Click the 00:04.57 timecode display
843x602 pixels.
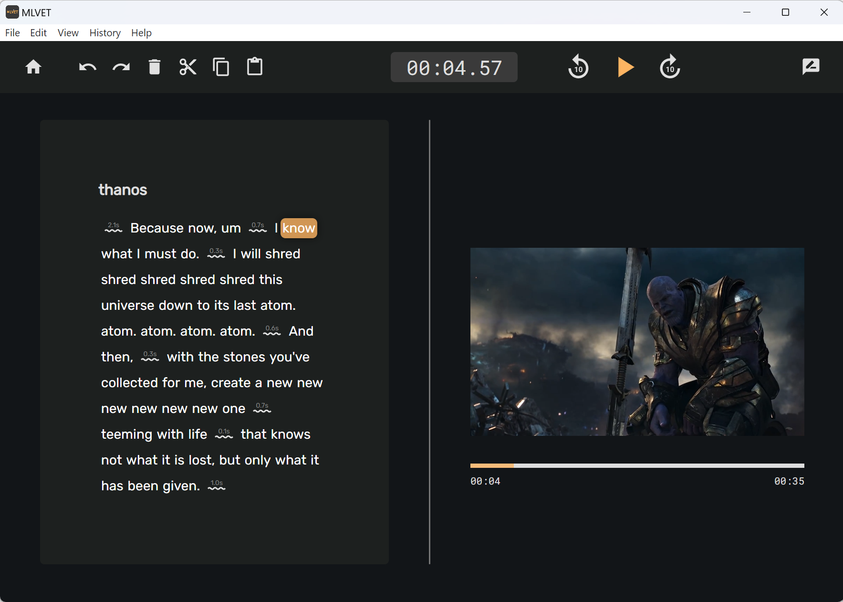point(454,67)
